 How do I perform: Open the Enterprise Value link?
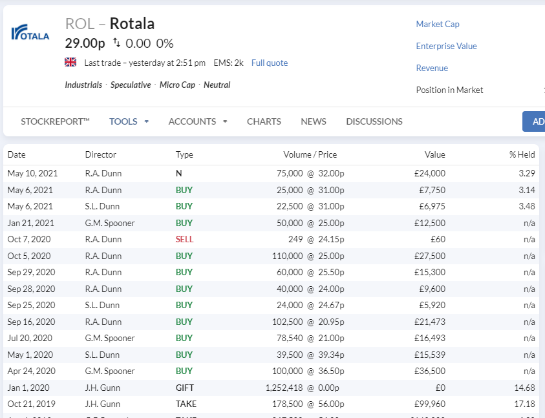[446, 46]
